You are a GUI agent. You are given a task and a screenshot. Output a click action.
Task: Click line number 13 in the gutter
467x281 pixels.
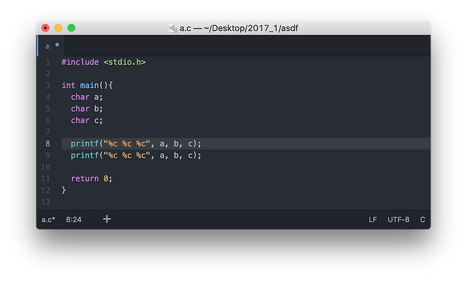point(45,202)
